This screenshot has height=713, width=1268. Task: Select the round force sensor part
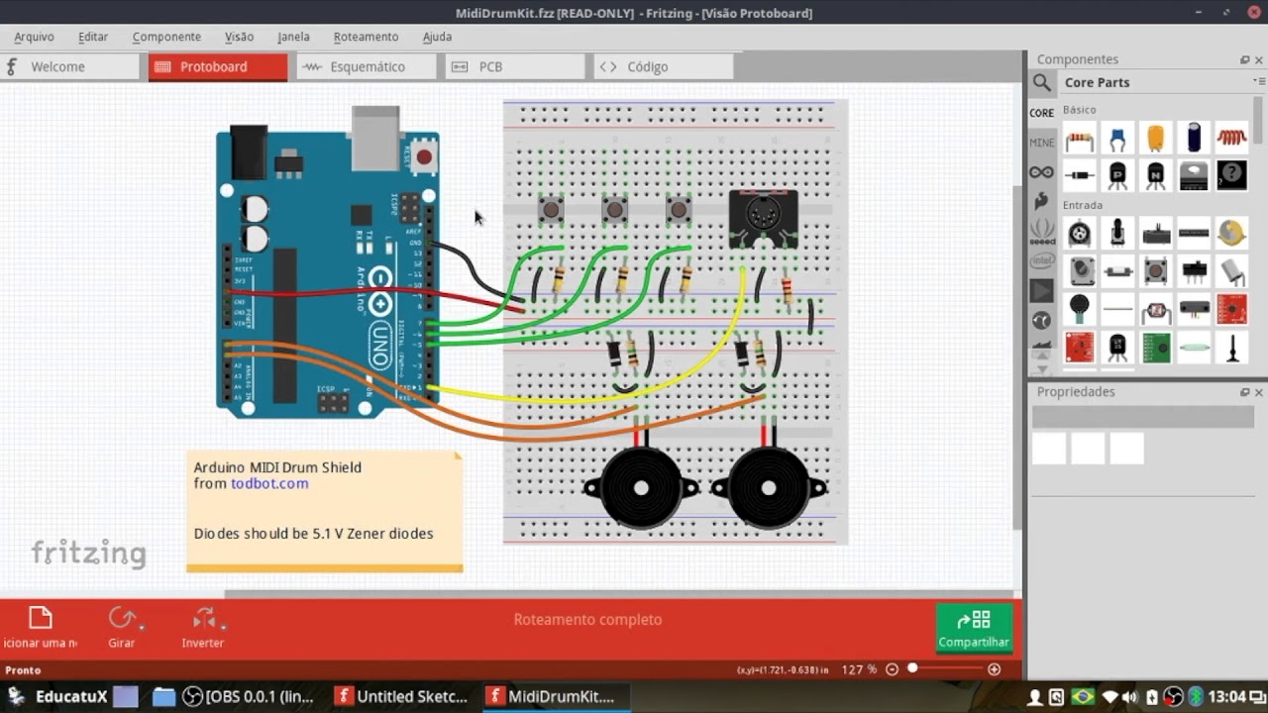pyautogui.click(x=1079, y=310)
